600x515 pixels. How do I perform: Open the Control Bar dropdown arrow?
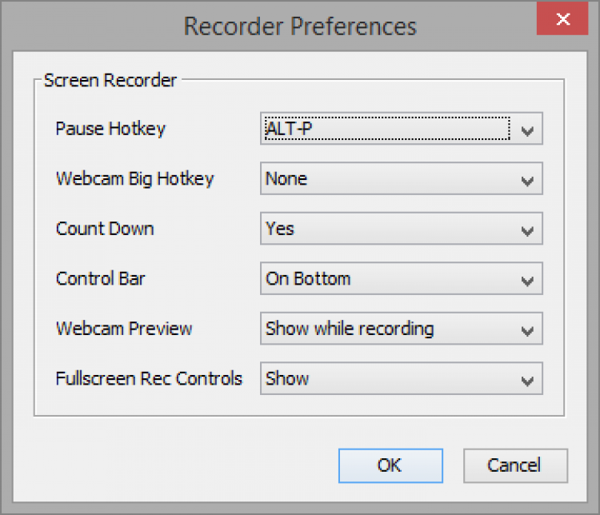point(526,280)
